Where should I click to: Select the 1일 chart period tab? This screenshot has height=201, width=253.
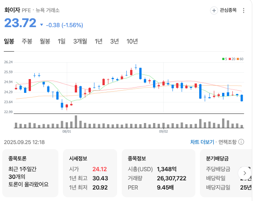61,41
